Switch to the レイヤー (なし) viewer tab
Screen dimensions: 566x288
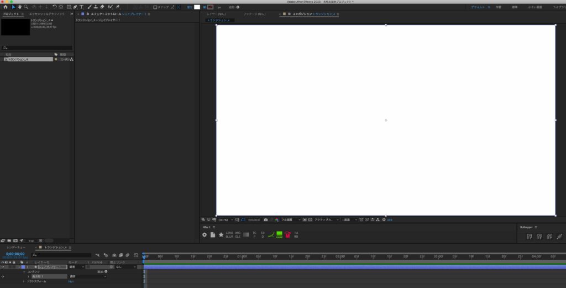[x=216, y=14]
